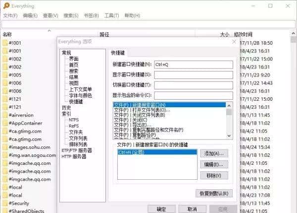Select 首页 in the options tree
This screenshot has height=213, width=297.
coord(74,65)
